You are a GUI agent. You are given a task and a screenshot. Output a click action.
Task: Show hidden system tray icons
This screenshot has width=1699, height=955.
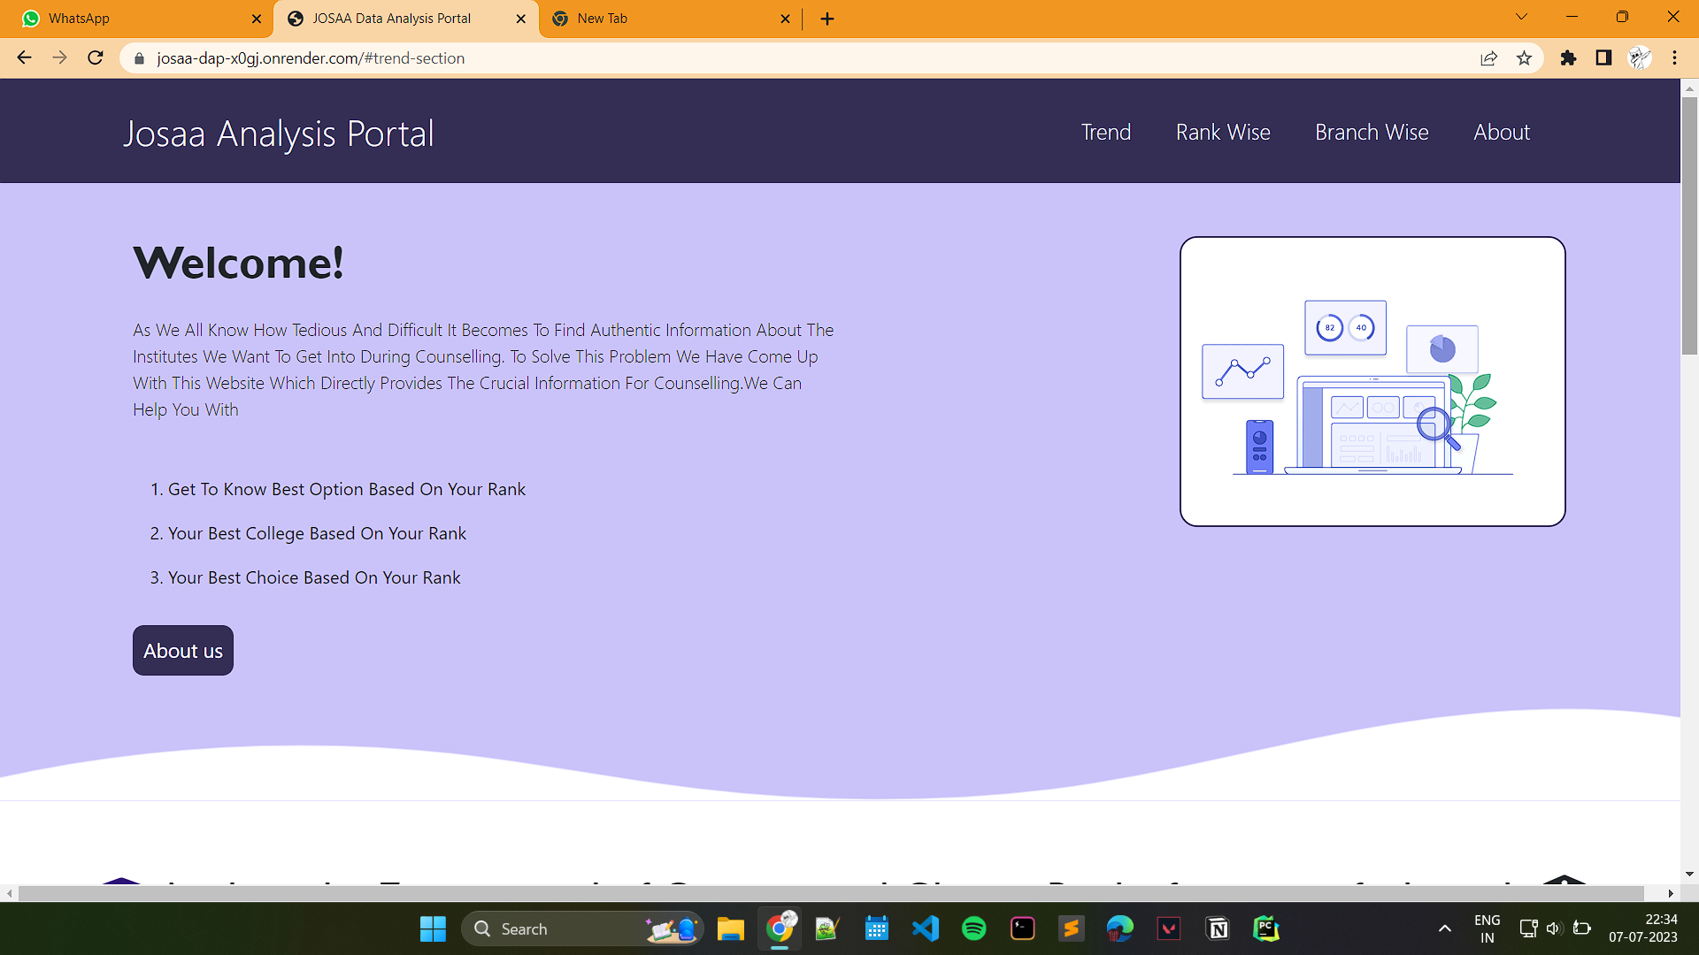coord(1444,928)
